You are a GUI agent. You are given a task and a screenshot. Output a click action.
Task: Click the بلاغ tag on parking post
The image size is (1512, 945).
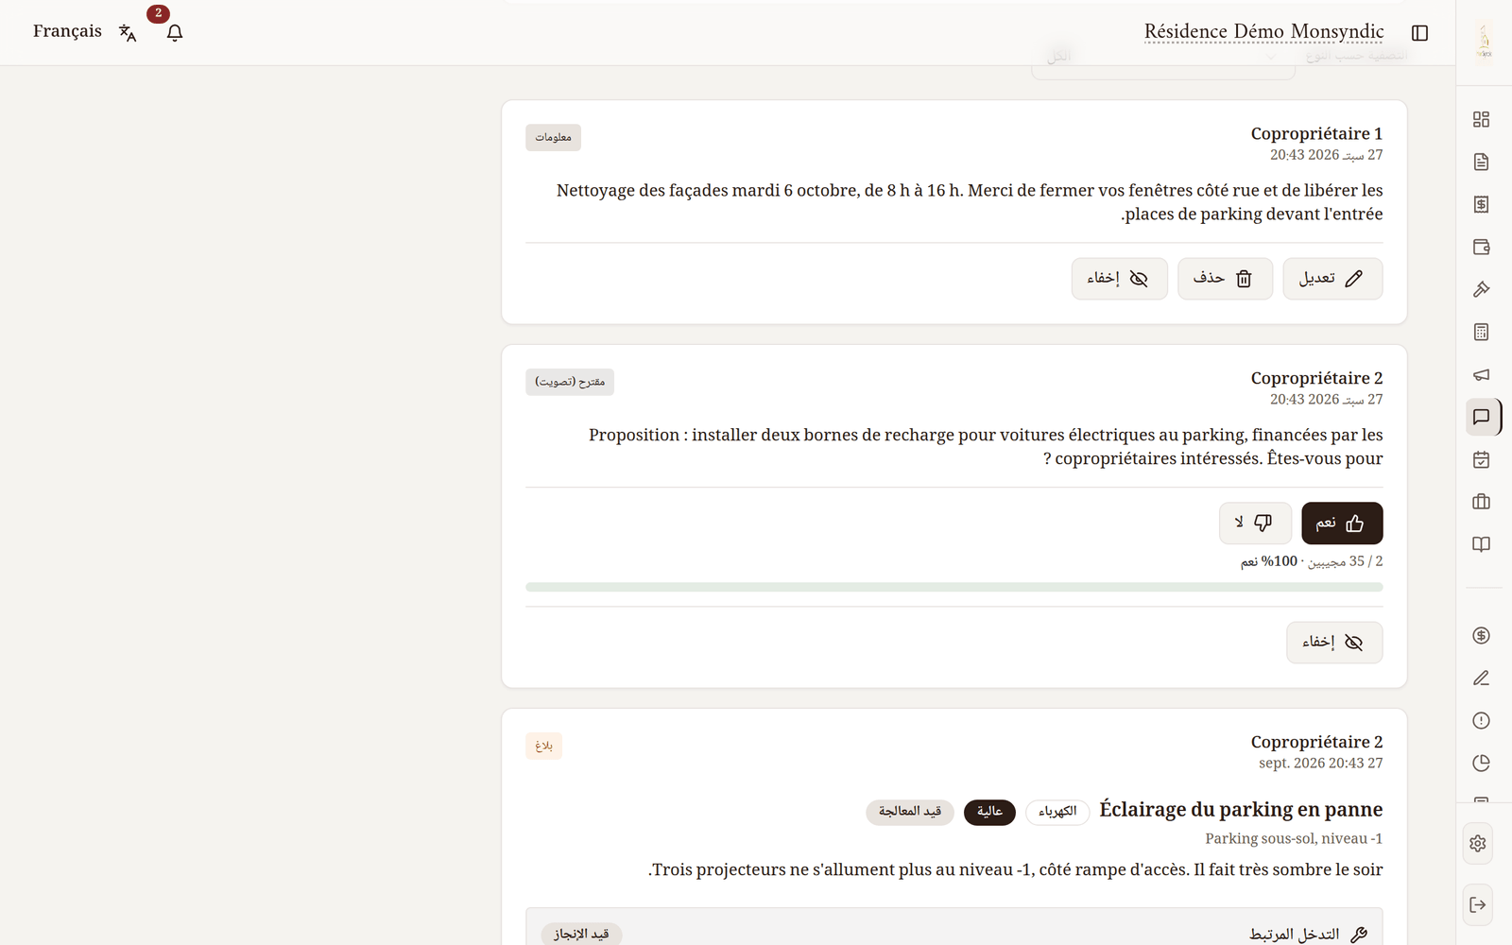[543, 746]
